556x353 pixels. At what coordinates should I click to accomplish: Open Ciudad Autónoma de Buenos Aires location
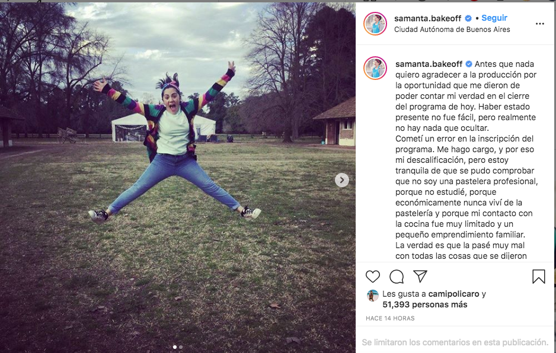click(x=452, y=30)
